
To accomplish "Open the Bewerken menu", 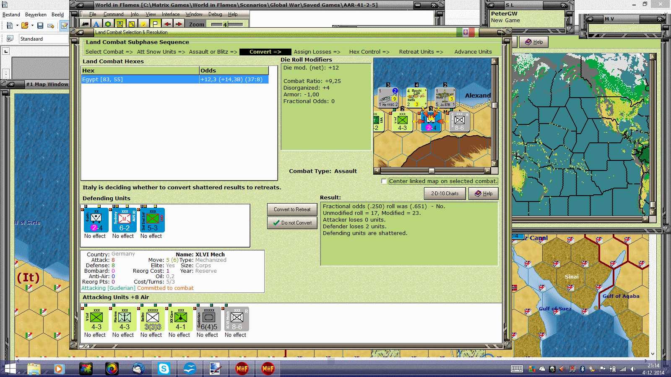I will (36, 15).
